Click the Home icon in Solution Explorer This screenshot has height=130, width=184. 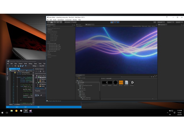[x=41, y=71]
